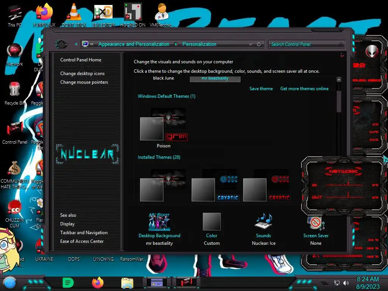Screen dimensions: 388x291
Task: Open the green notes app on taskbar
Action: [x=68, y=283]
